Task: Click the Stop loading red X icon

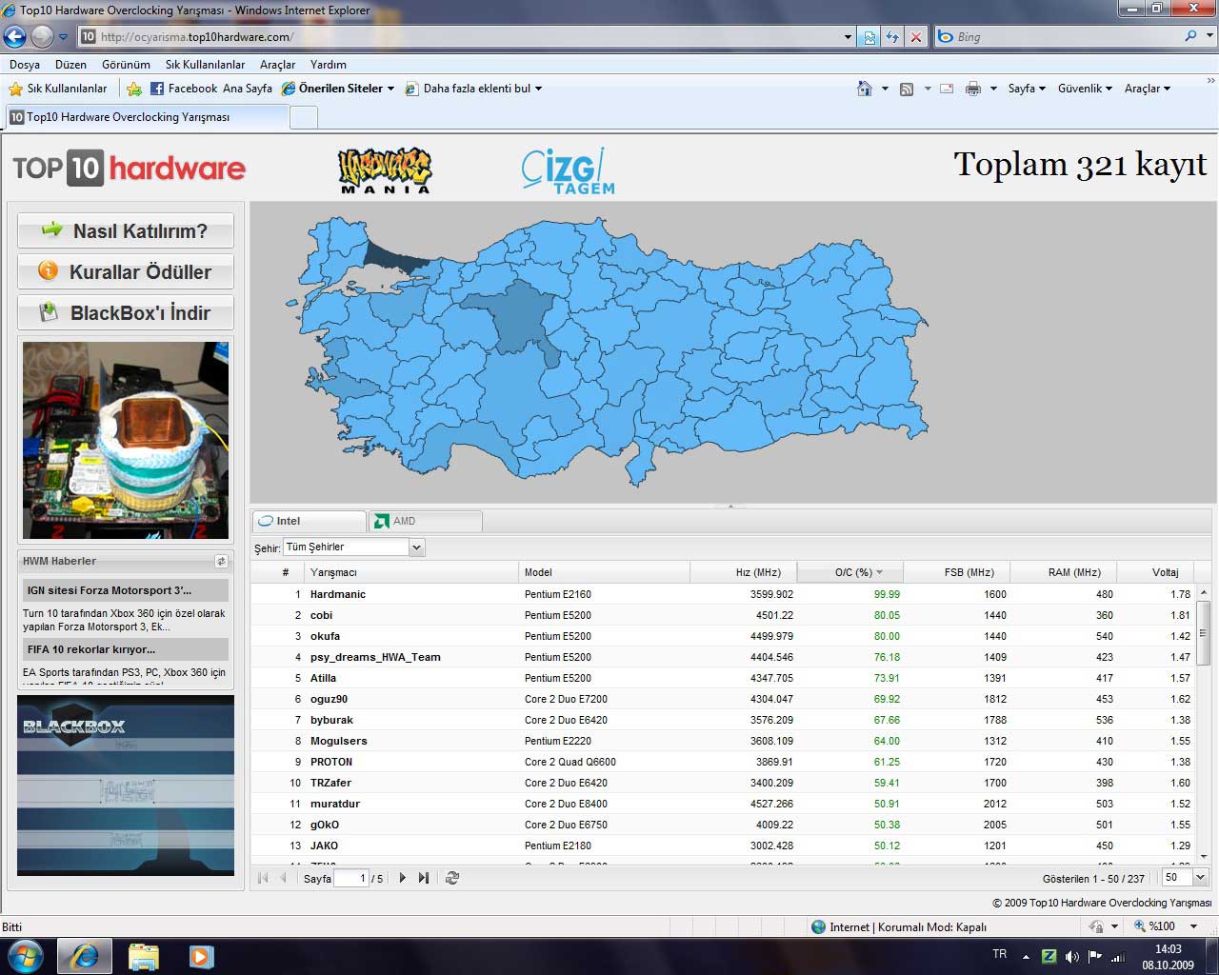Action: tap(915, 37)
